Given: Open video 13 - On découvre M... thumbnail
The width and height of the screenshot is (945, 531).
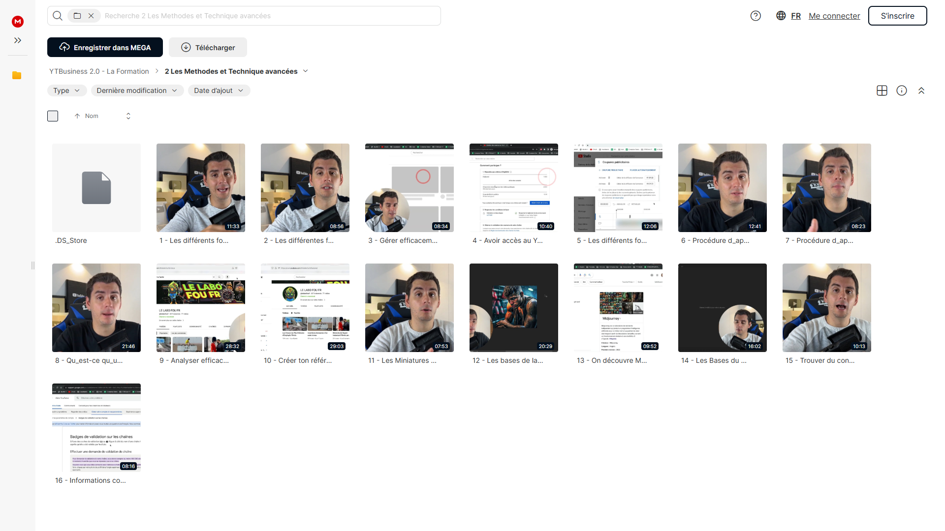Looking at the screenshot, I should point(618,308).
